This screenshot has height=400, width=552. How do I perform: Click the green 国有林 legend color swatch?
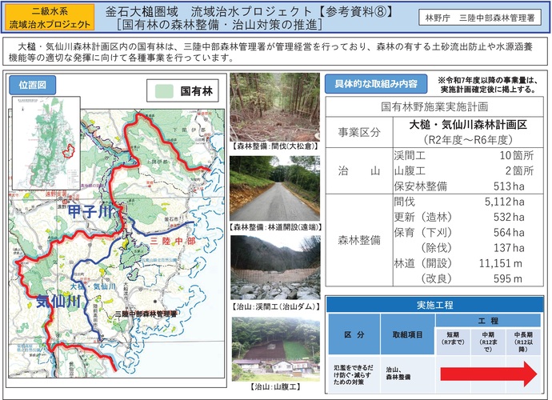[x=165, y=91]
